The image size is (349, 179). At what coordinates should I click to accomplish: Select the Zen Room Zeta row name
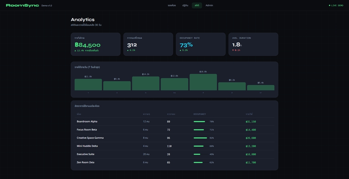click(x=85, y=162)
